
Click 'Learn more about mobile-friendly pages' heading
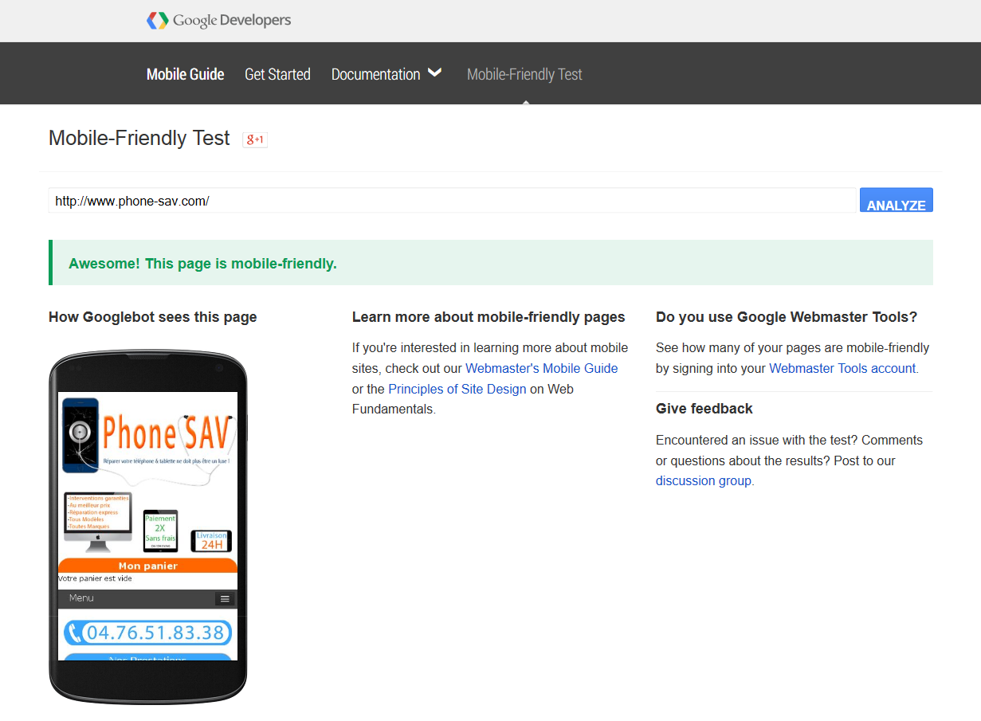click(x=489, y=317)
